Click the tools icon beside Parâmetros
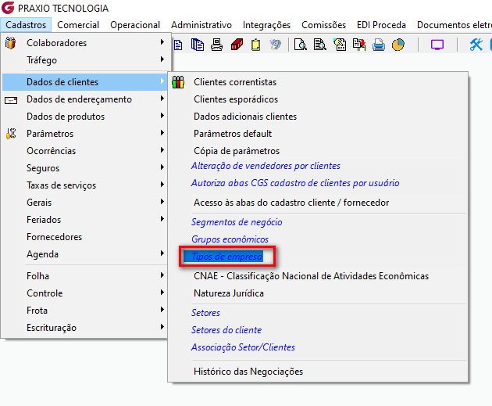 click(x=11, y=134)
